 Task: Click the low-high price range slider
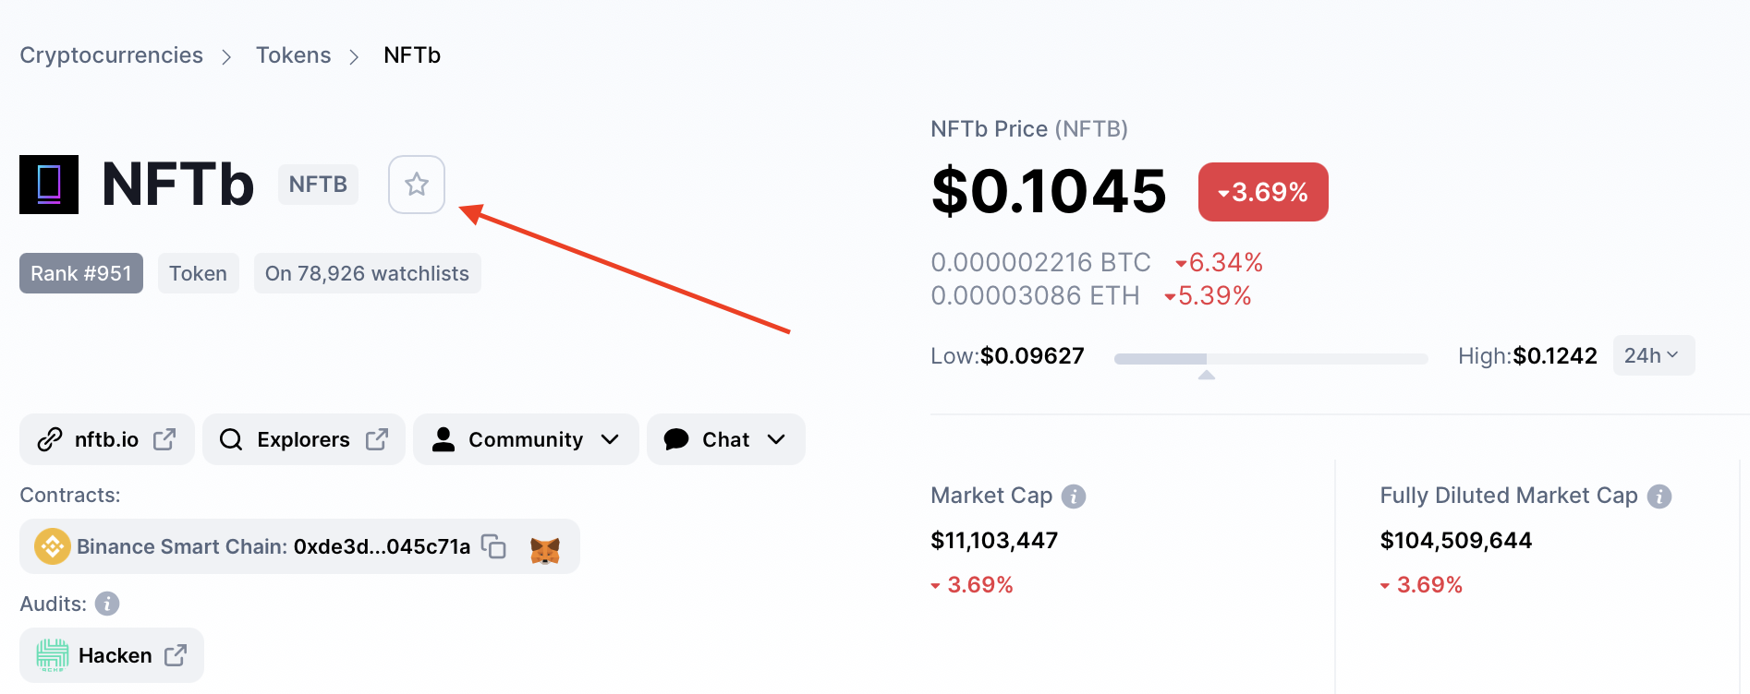(1270, 359)
